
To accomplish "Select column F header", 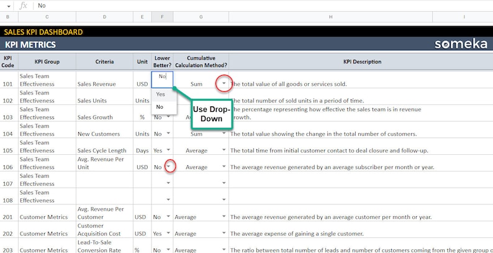I will (x=162, y=17).
